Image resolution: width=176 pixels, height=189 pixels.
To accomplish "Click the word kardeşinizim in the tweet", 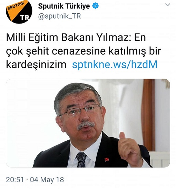I will coord(36,64).
